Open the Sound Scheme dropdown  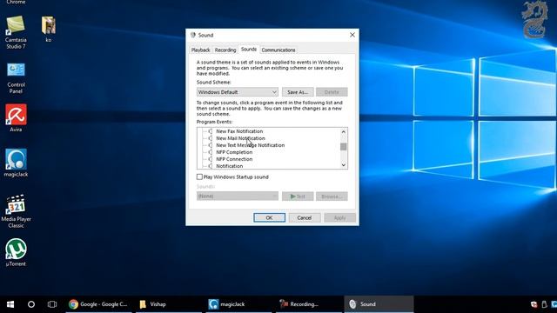(238, 92)
